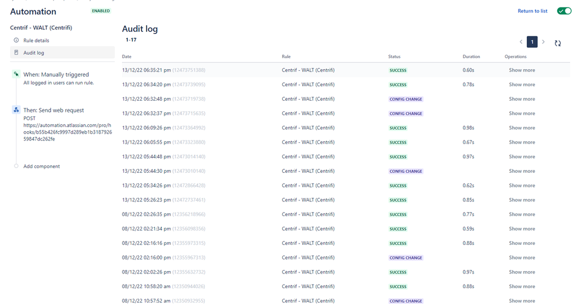Return to the rule list

coord(532,11)
